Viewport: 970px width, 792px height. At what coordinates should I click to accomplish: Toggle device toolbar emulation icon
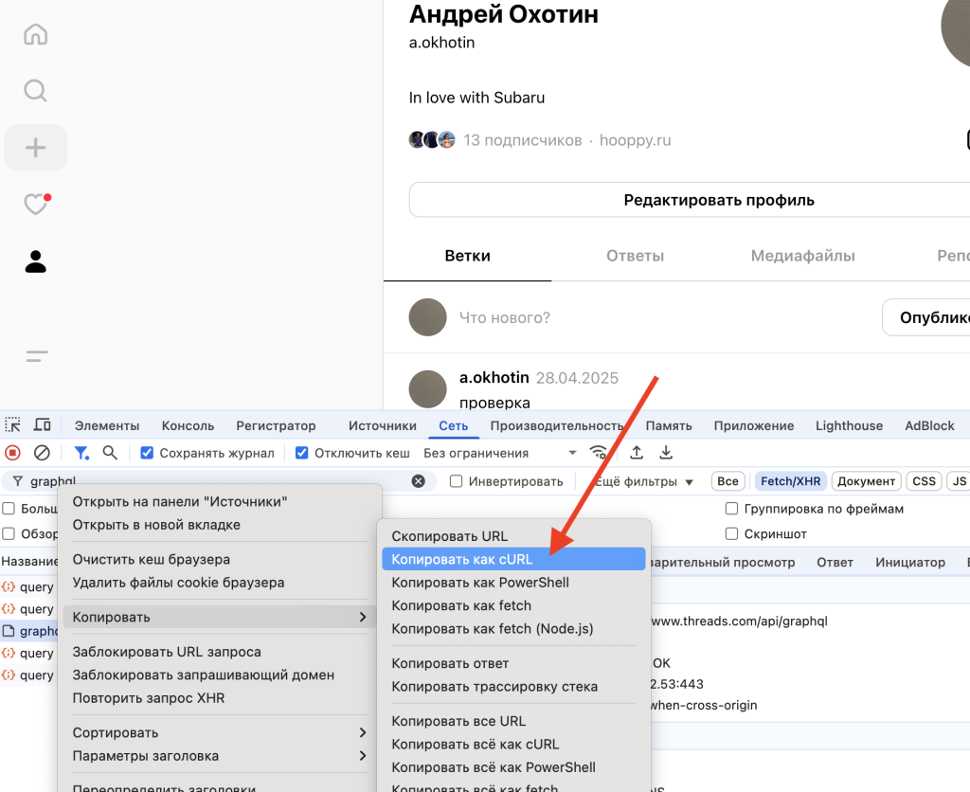[43, 425]
